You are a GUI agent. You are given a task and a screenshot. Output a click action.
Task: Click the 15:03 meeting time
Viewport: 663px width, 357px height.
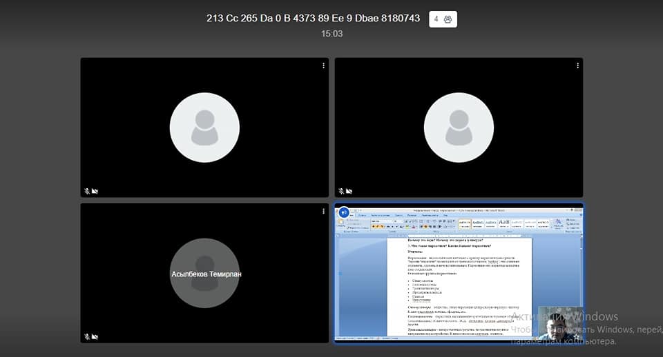click(x=331, y=34)
